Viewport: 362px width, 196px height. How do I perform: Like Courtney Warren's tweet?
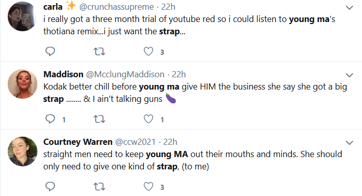(148, 186)
